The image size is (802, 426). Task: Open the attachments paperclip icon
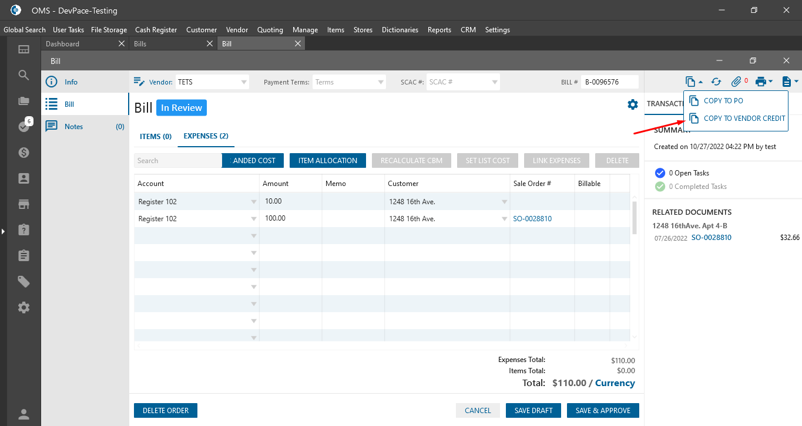736,82
